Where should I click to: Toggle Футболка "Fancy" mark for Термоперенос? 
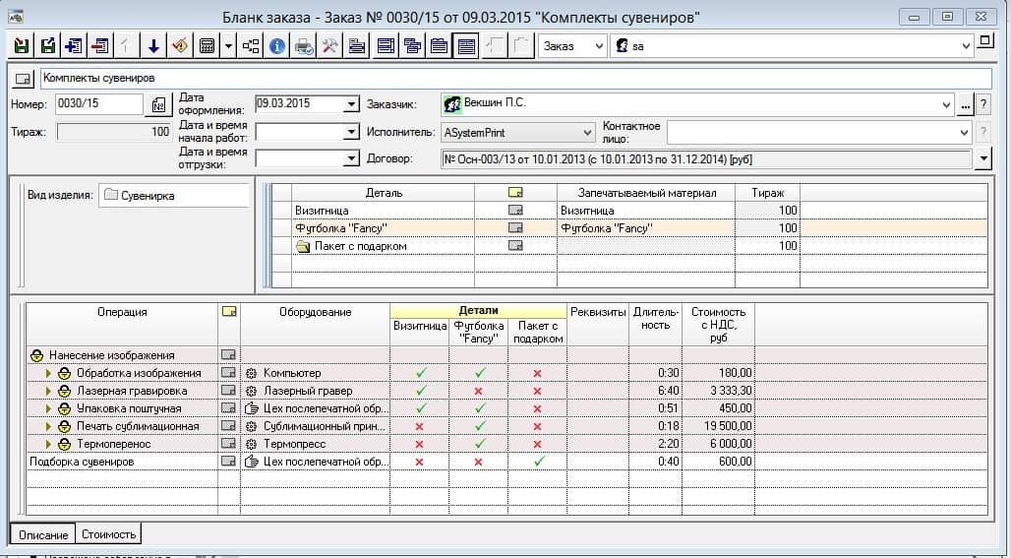(479, 444)
